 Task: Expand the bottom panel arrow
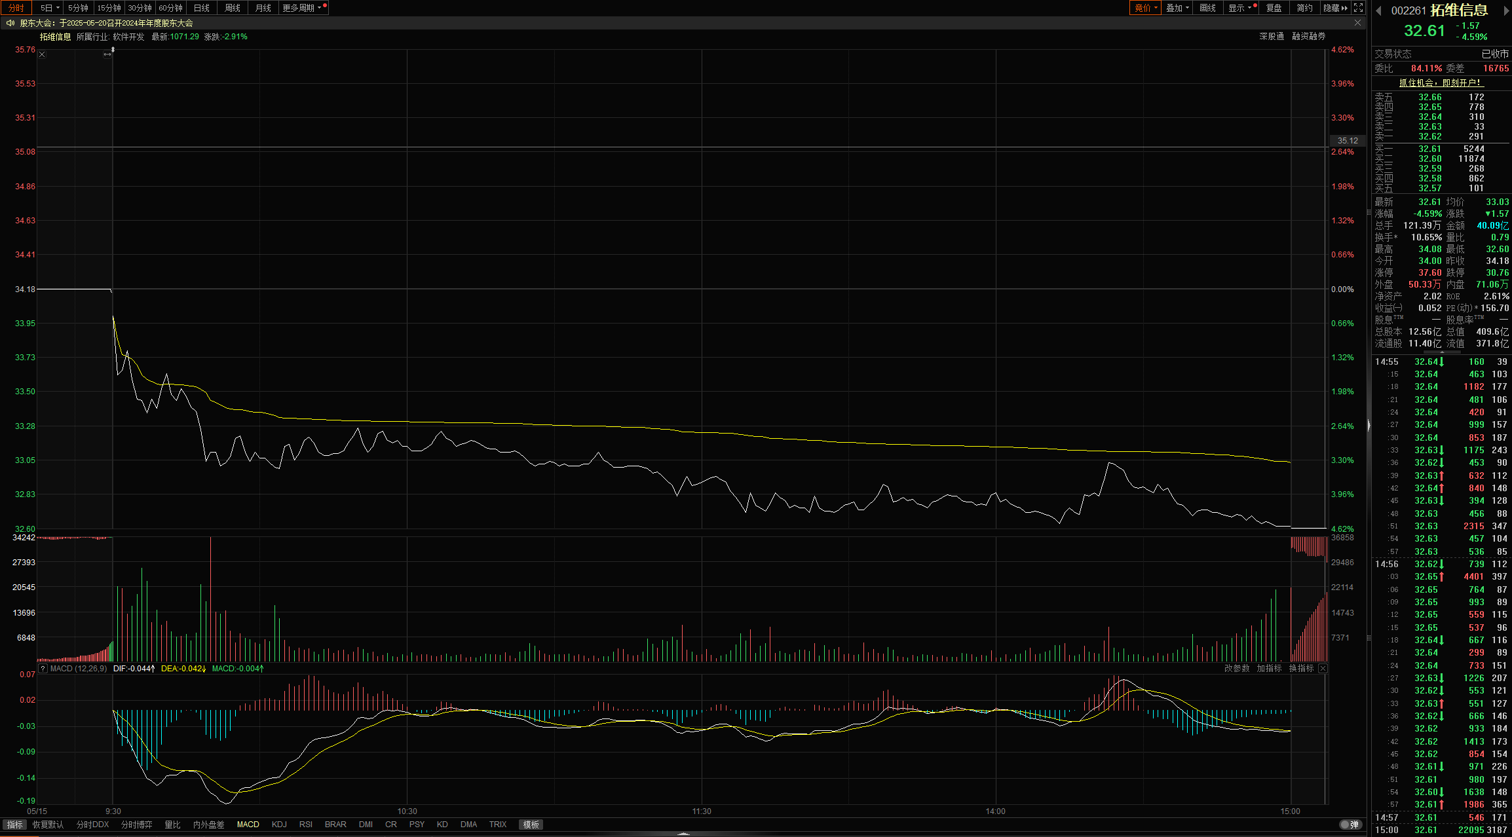(683, 834)
